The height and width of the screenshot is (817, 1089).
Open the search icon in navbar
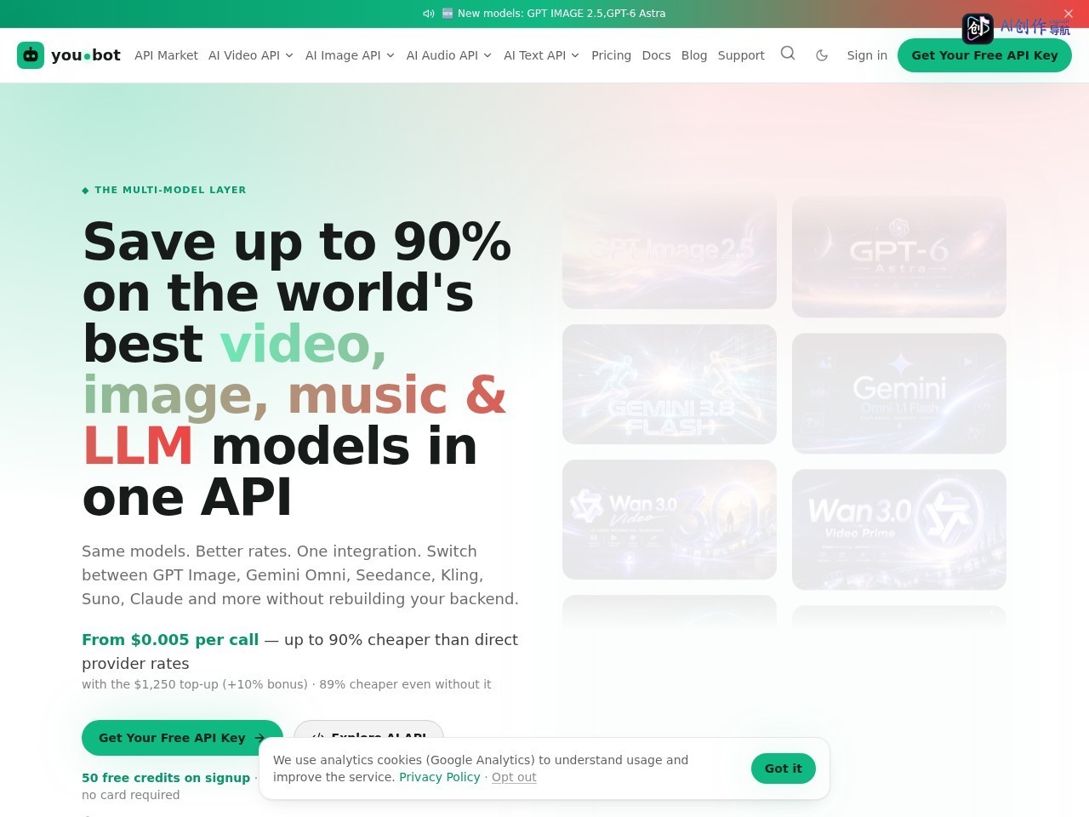coord(788,54)
